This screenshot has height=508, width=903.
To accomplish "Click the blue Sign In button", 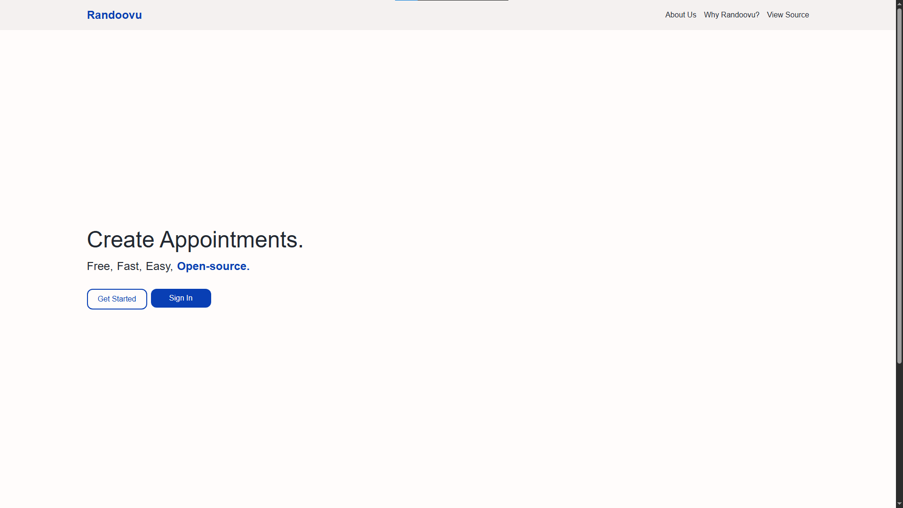I will coord(181,298).
